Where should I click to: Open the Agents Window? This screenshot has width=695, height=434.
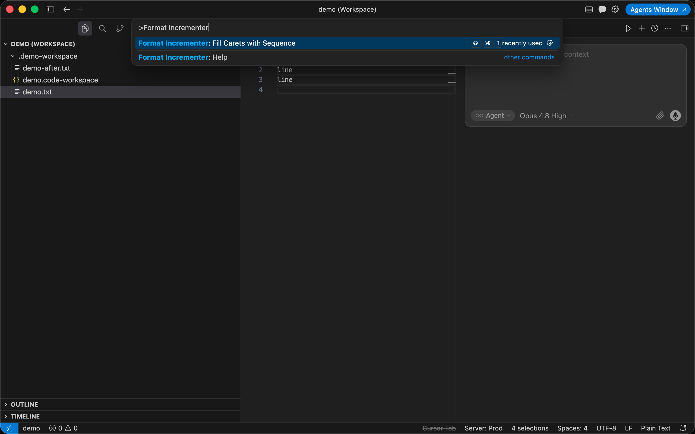[x=658, y=9]
